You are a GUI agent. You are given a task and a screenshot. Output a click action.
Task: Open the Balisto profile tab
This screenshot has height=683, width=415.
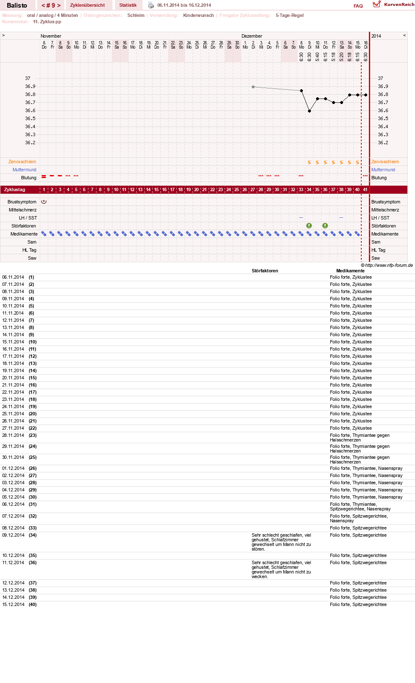pos(17,5)
